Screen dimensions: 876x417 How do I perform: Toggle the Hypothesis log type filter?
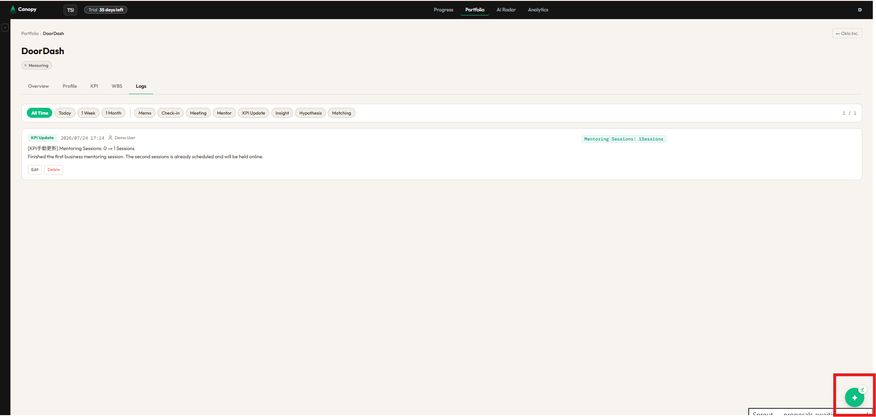point(310,113)
